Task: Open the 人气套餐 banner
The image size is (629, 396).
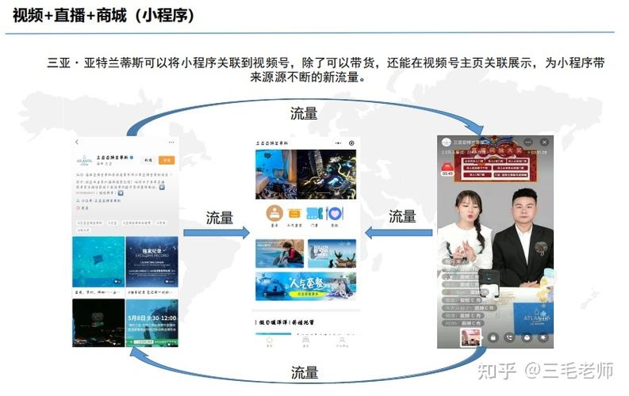Action: click(305, 286)
